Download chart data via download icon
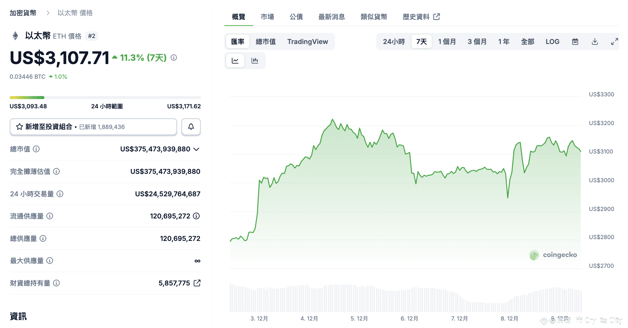 (595, 42)
